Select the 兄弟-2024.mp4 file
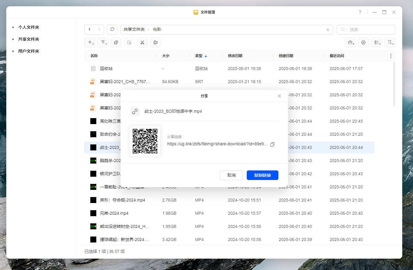Screen dimensions: 413x270 pos(114,213)
